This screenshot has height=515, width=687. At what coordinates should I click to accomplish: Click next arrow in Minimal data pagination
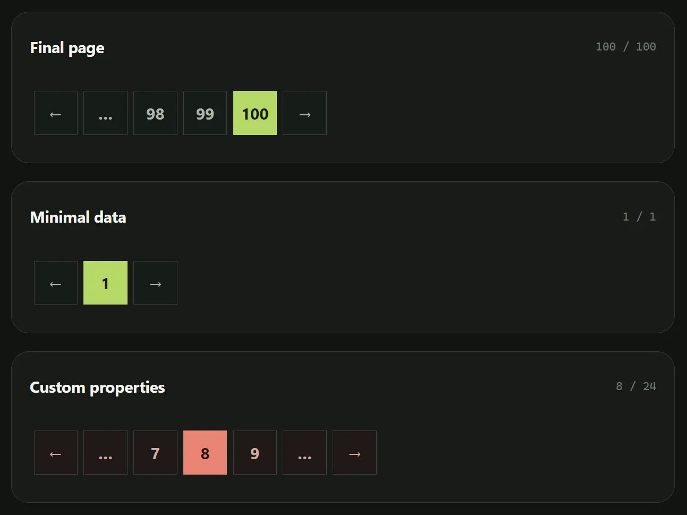(155, 283)
